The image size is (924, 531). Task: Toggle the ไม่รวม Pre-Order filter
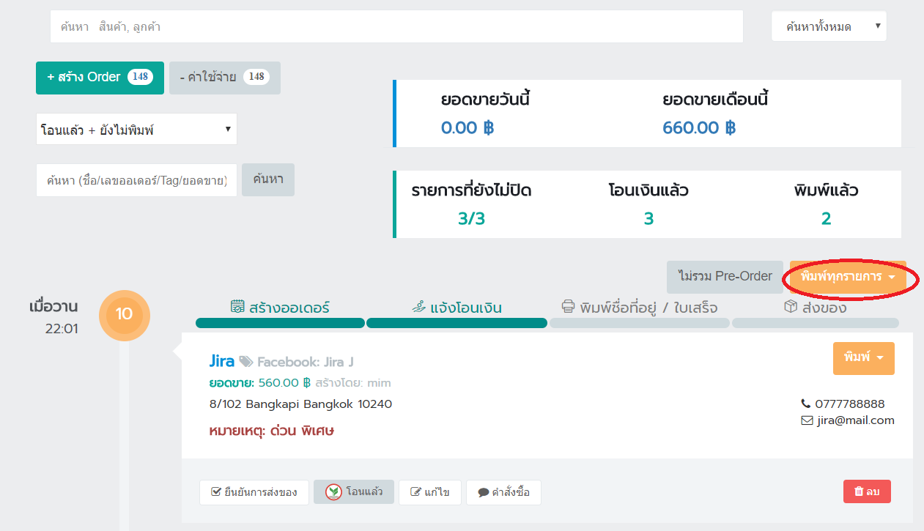[725, 277]
